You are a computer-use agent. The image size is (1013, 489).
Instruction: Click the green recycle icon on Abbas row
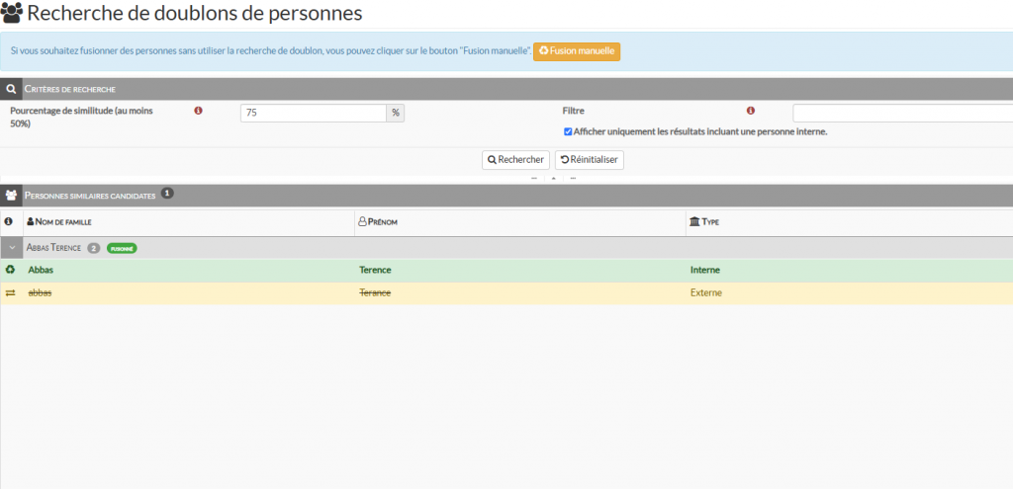[10, 269]
